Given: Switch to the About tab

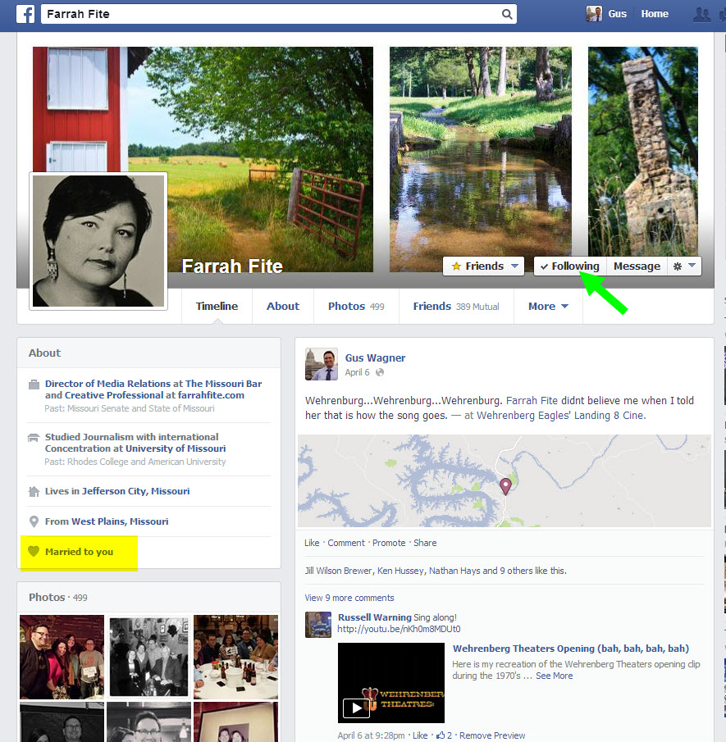Looking at the screenshot, I should click(282, 307).
